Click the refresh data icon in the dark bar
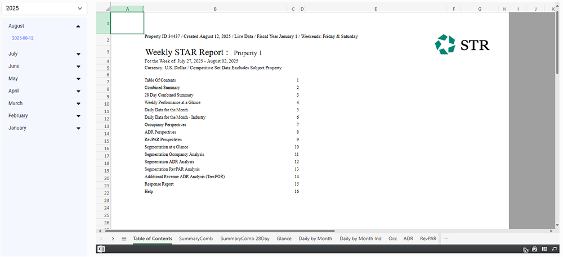This screenshot has height=257, width=563. point(526,250)
